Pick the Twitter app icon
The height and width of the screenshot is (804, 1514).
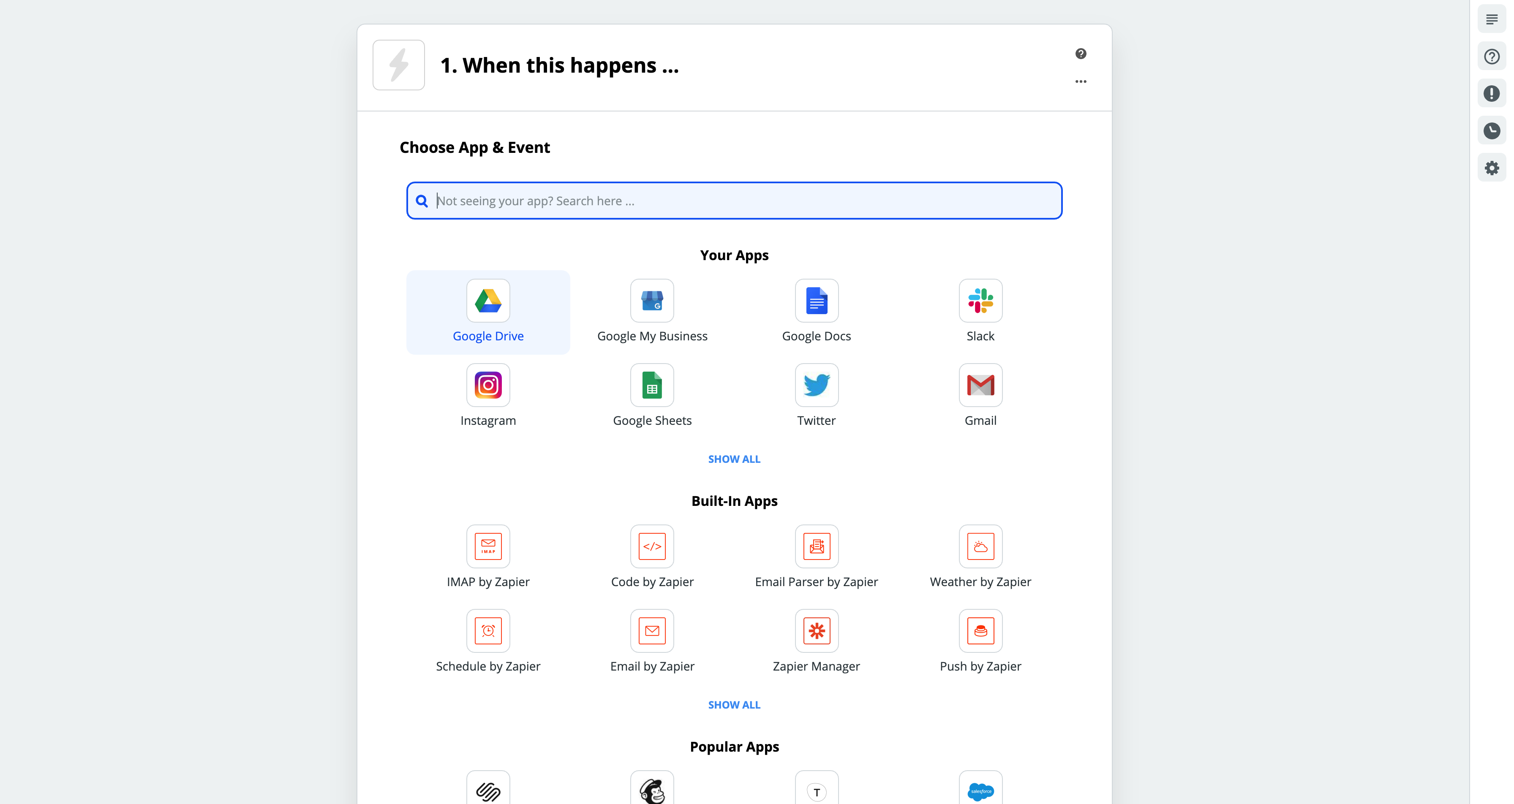point(817,385)
